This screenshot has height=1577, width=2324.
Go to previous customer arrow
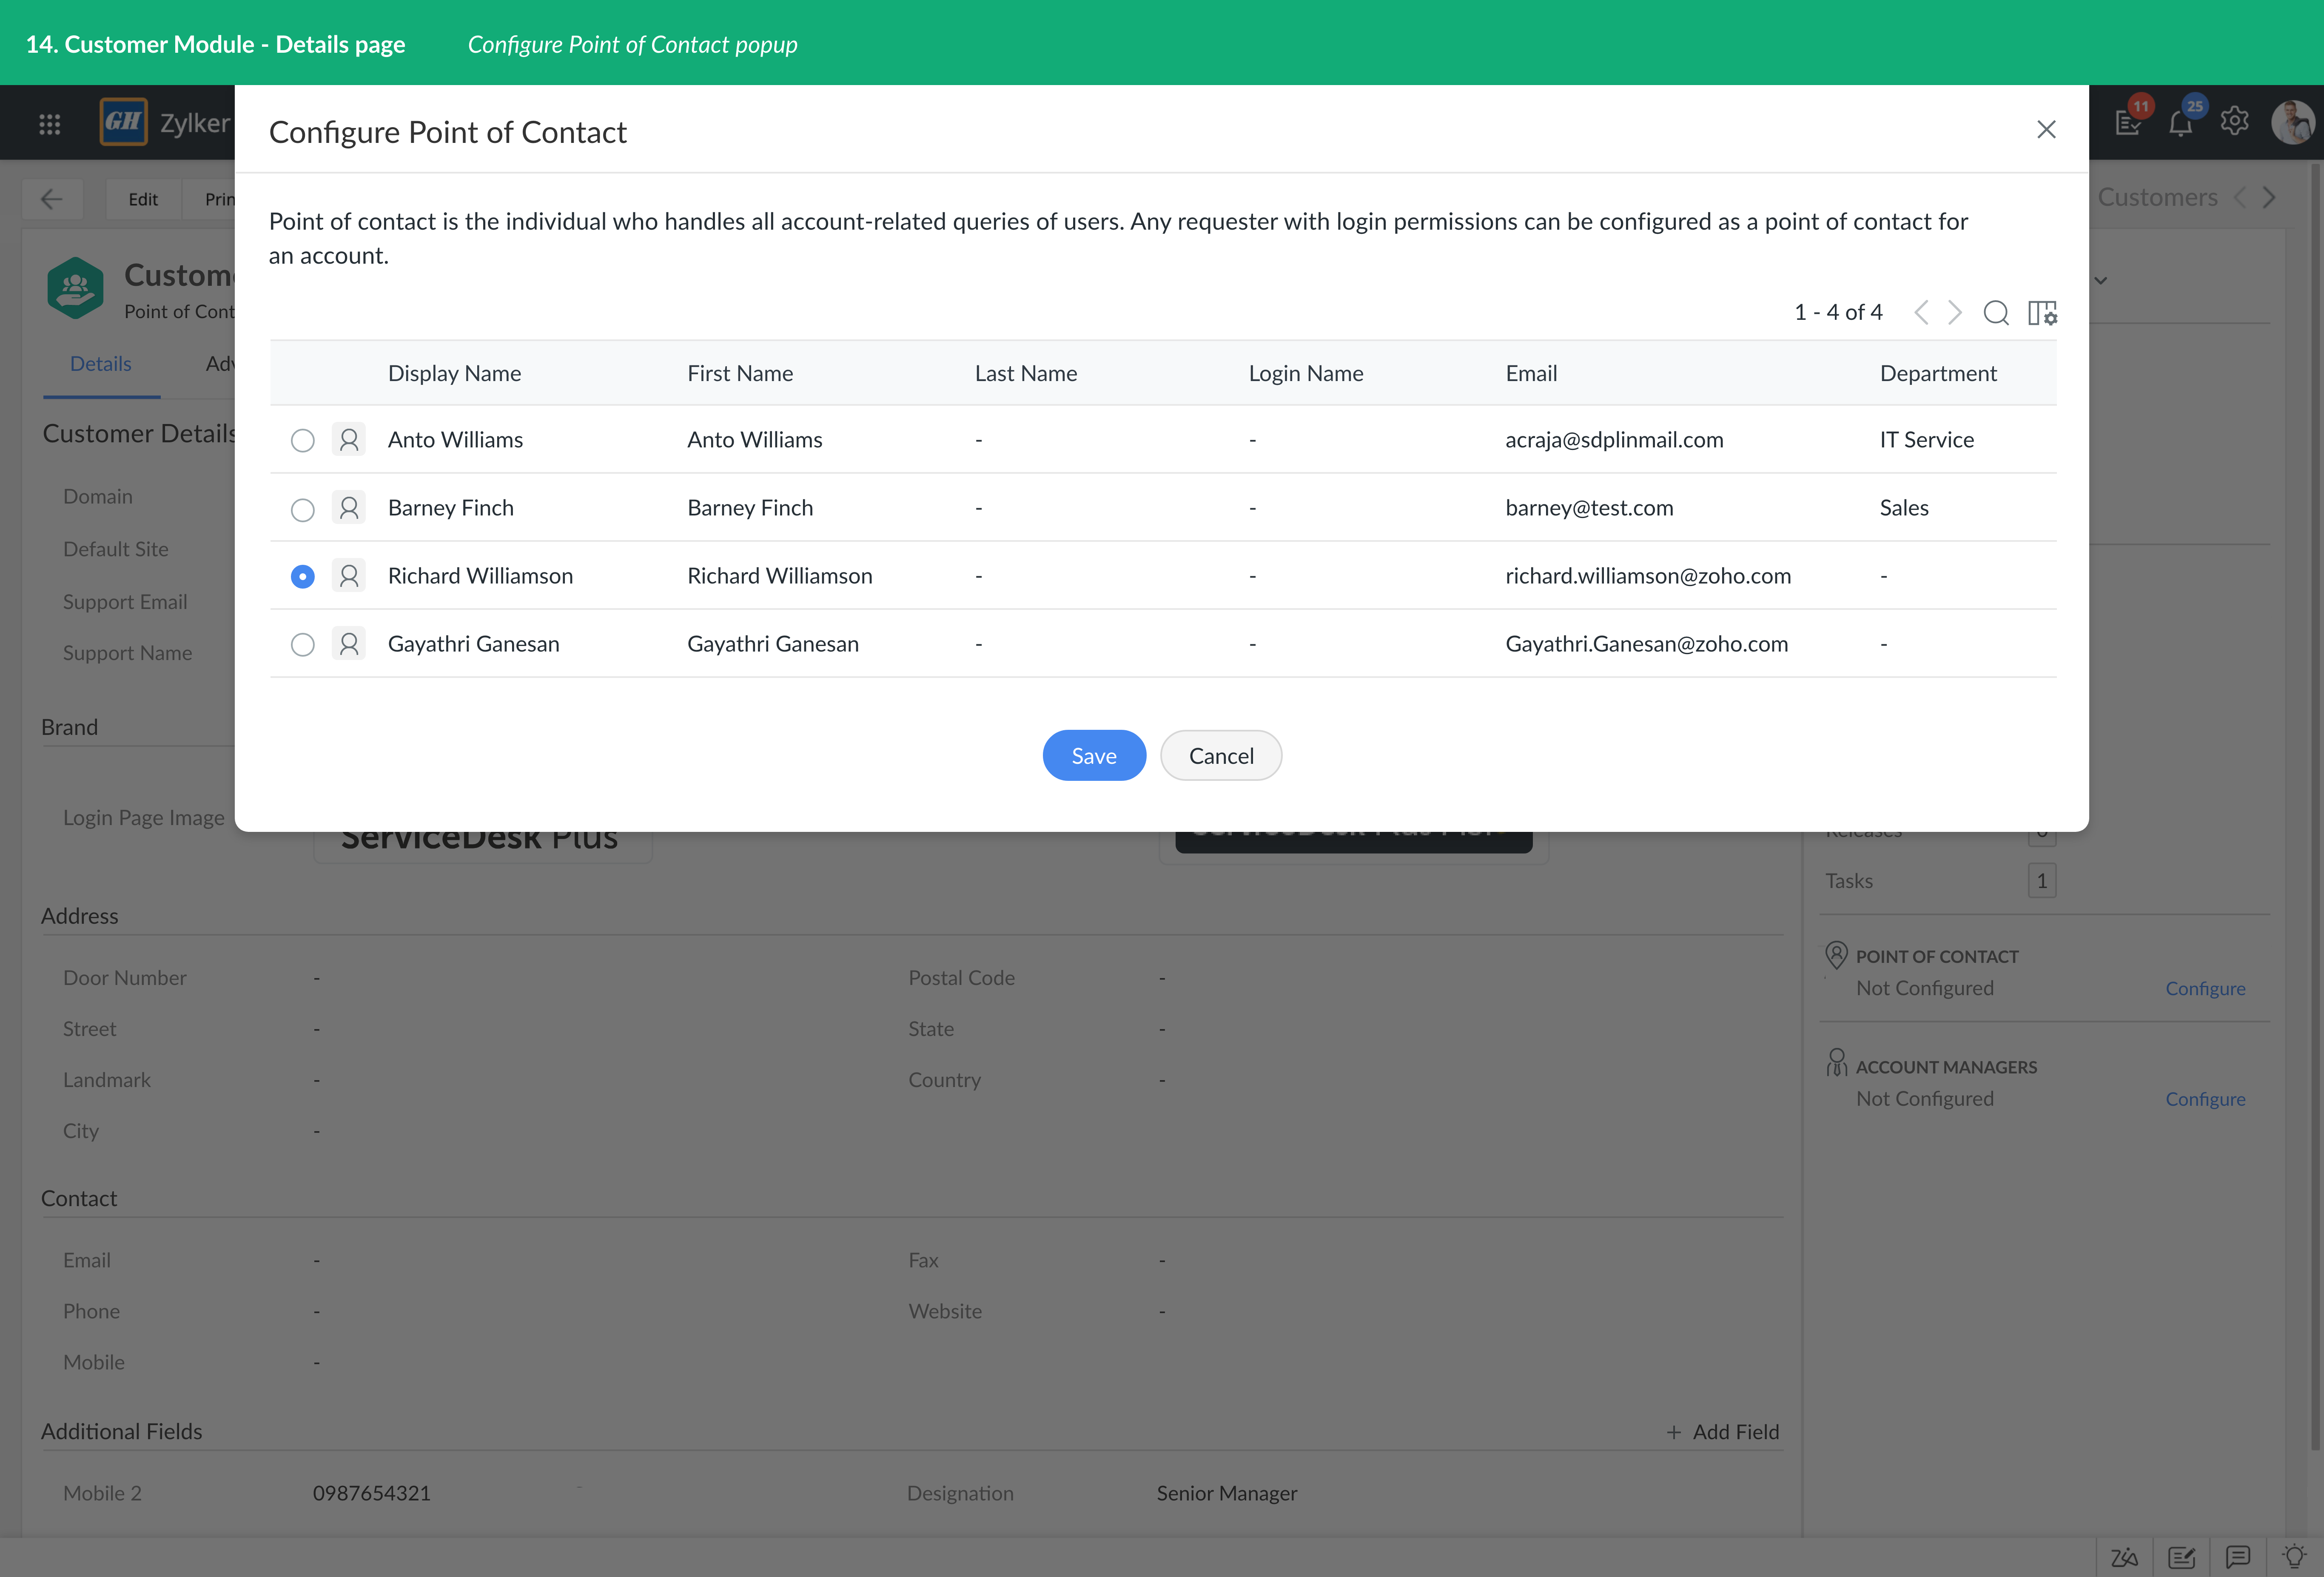[2240, 197]
